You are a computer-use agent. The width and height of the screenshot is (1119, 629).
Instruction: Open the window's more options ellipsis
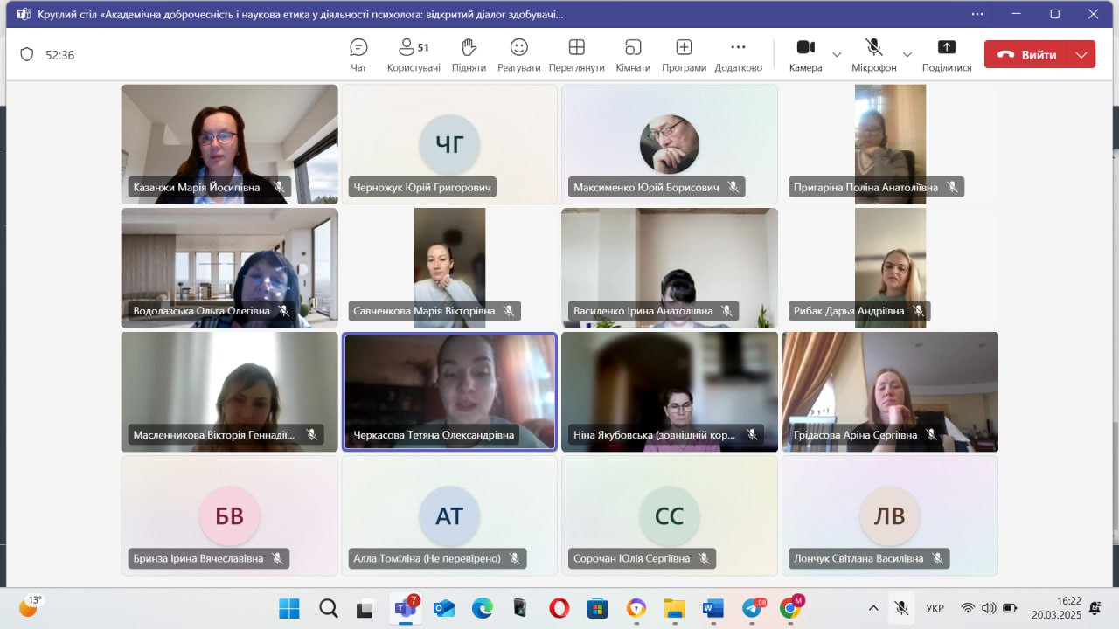[x=977, y=14]
